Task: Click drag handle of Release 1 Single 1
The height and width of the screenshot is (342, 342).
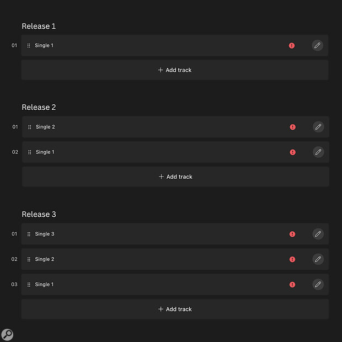Action: pos(29,46)
